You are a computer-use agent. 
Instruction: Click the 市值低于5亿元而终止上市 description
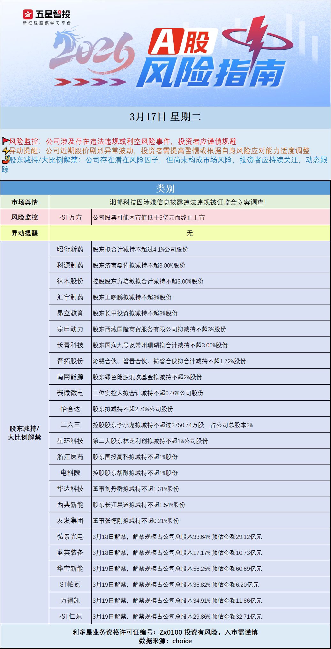pos(149,217)
